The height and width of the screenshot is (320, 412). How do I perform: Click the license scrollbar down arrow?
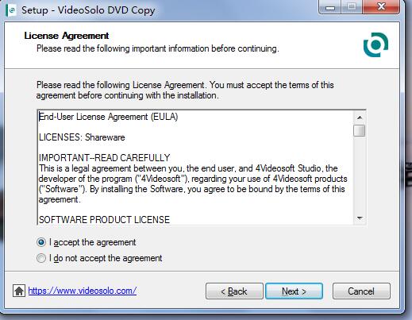pos(360,218)
